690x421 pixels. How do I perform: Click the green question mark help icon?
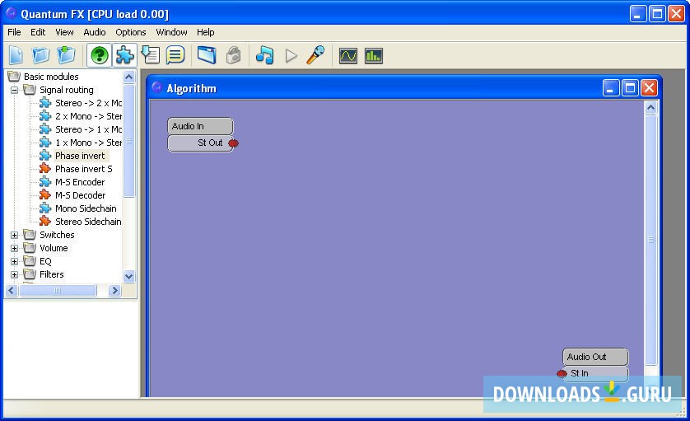tap(100, 55)
